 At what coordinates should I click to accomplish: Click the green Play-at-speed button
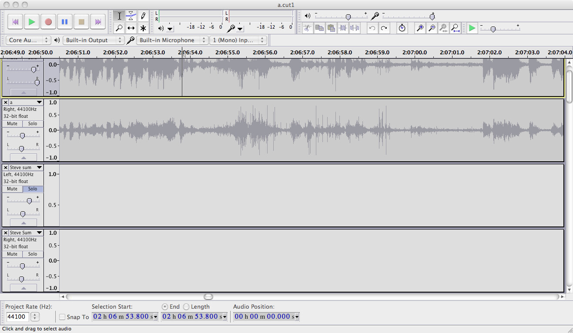click(472, 28)
